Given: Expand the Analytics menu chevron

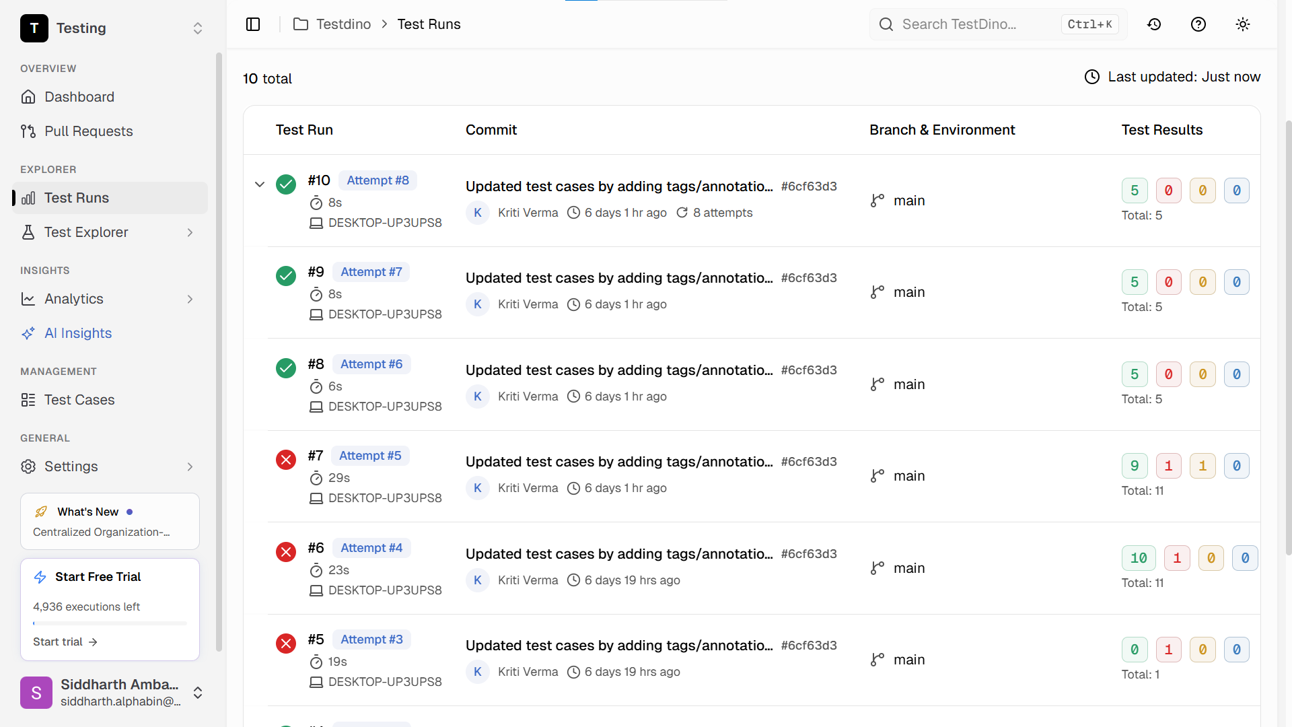Looking at the screenshot, I should click(190, 299).
